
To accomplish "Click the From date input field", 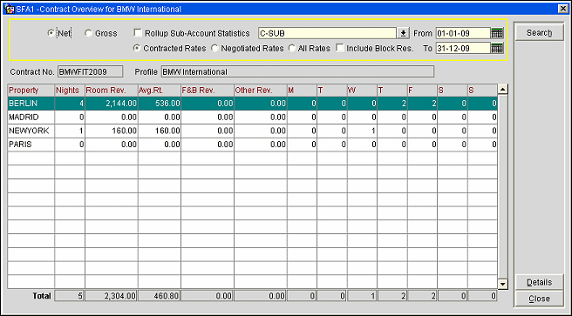I will (463, 33).
